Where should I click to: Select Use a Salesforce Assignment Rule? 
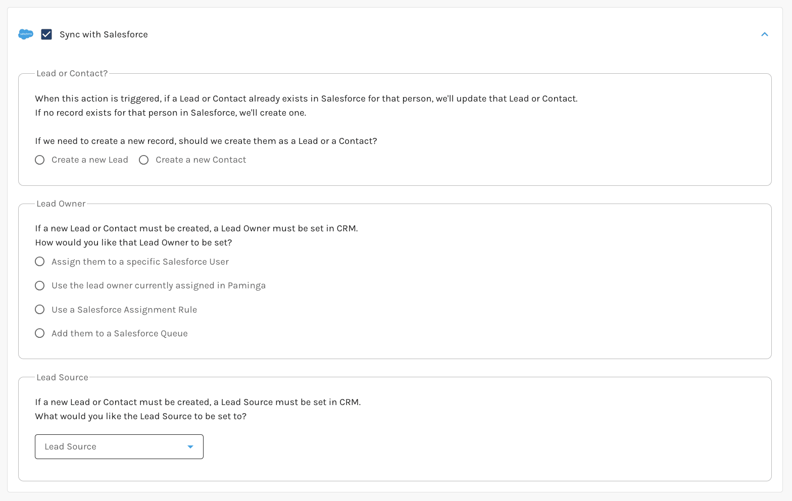pos(40,310)
